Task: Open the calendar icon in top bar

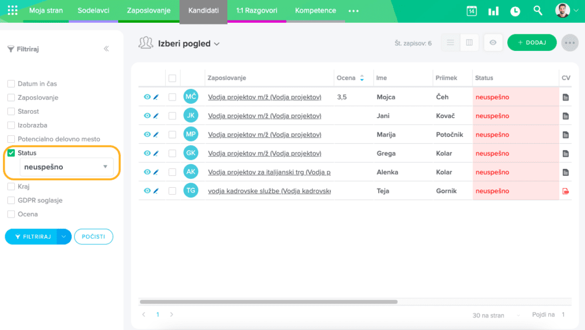Action: click(471, 11)
